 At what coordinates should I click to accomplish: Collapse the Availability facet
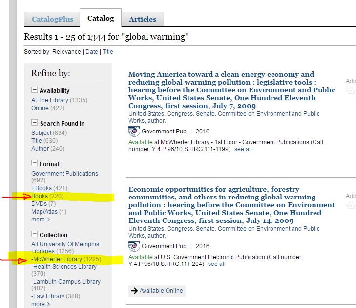coord(34,90)
